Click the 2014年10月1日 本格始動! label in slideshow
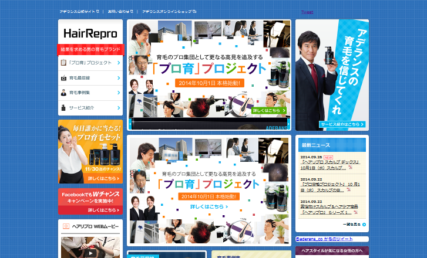 pyautogui.click(x=210, y=83)
